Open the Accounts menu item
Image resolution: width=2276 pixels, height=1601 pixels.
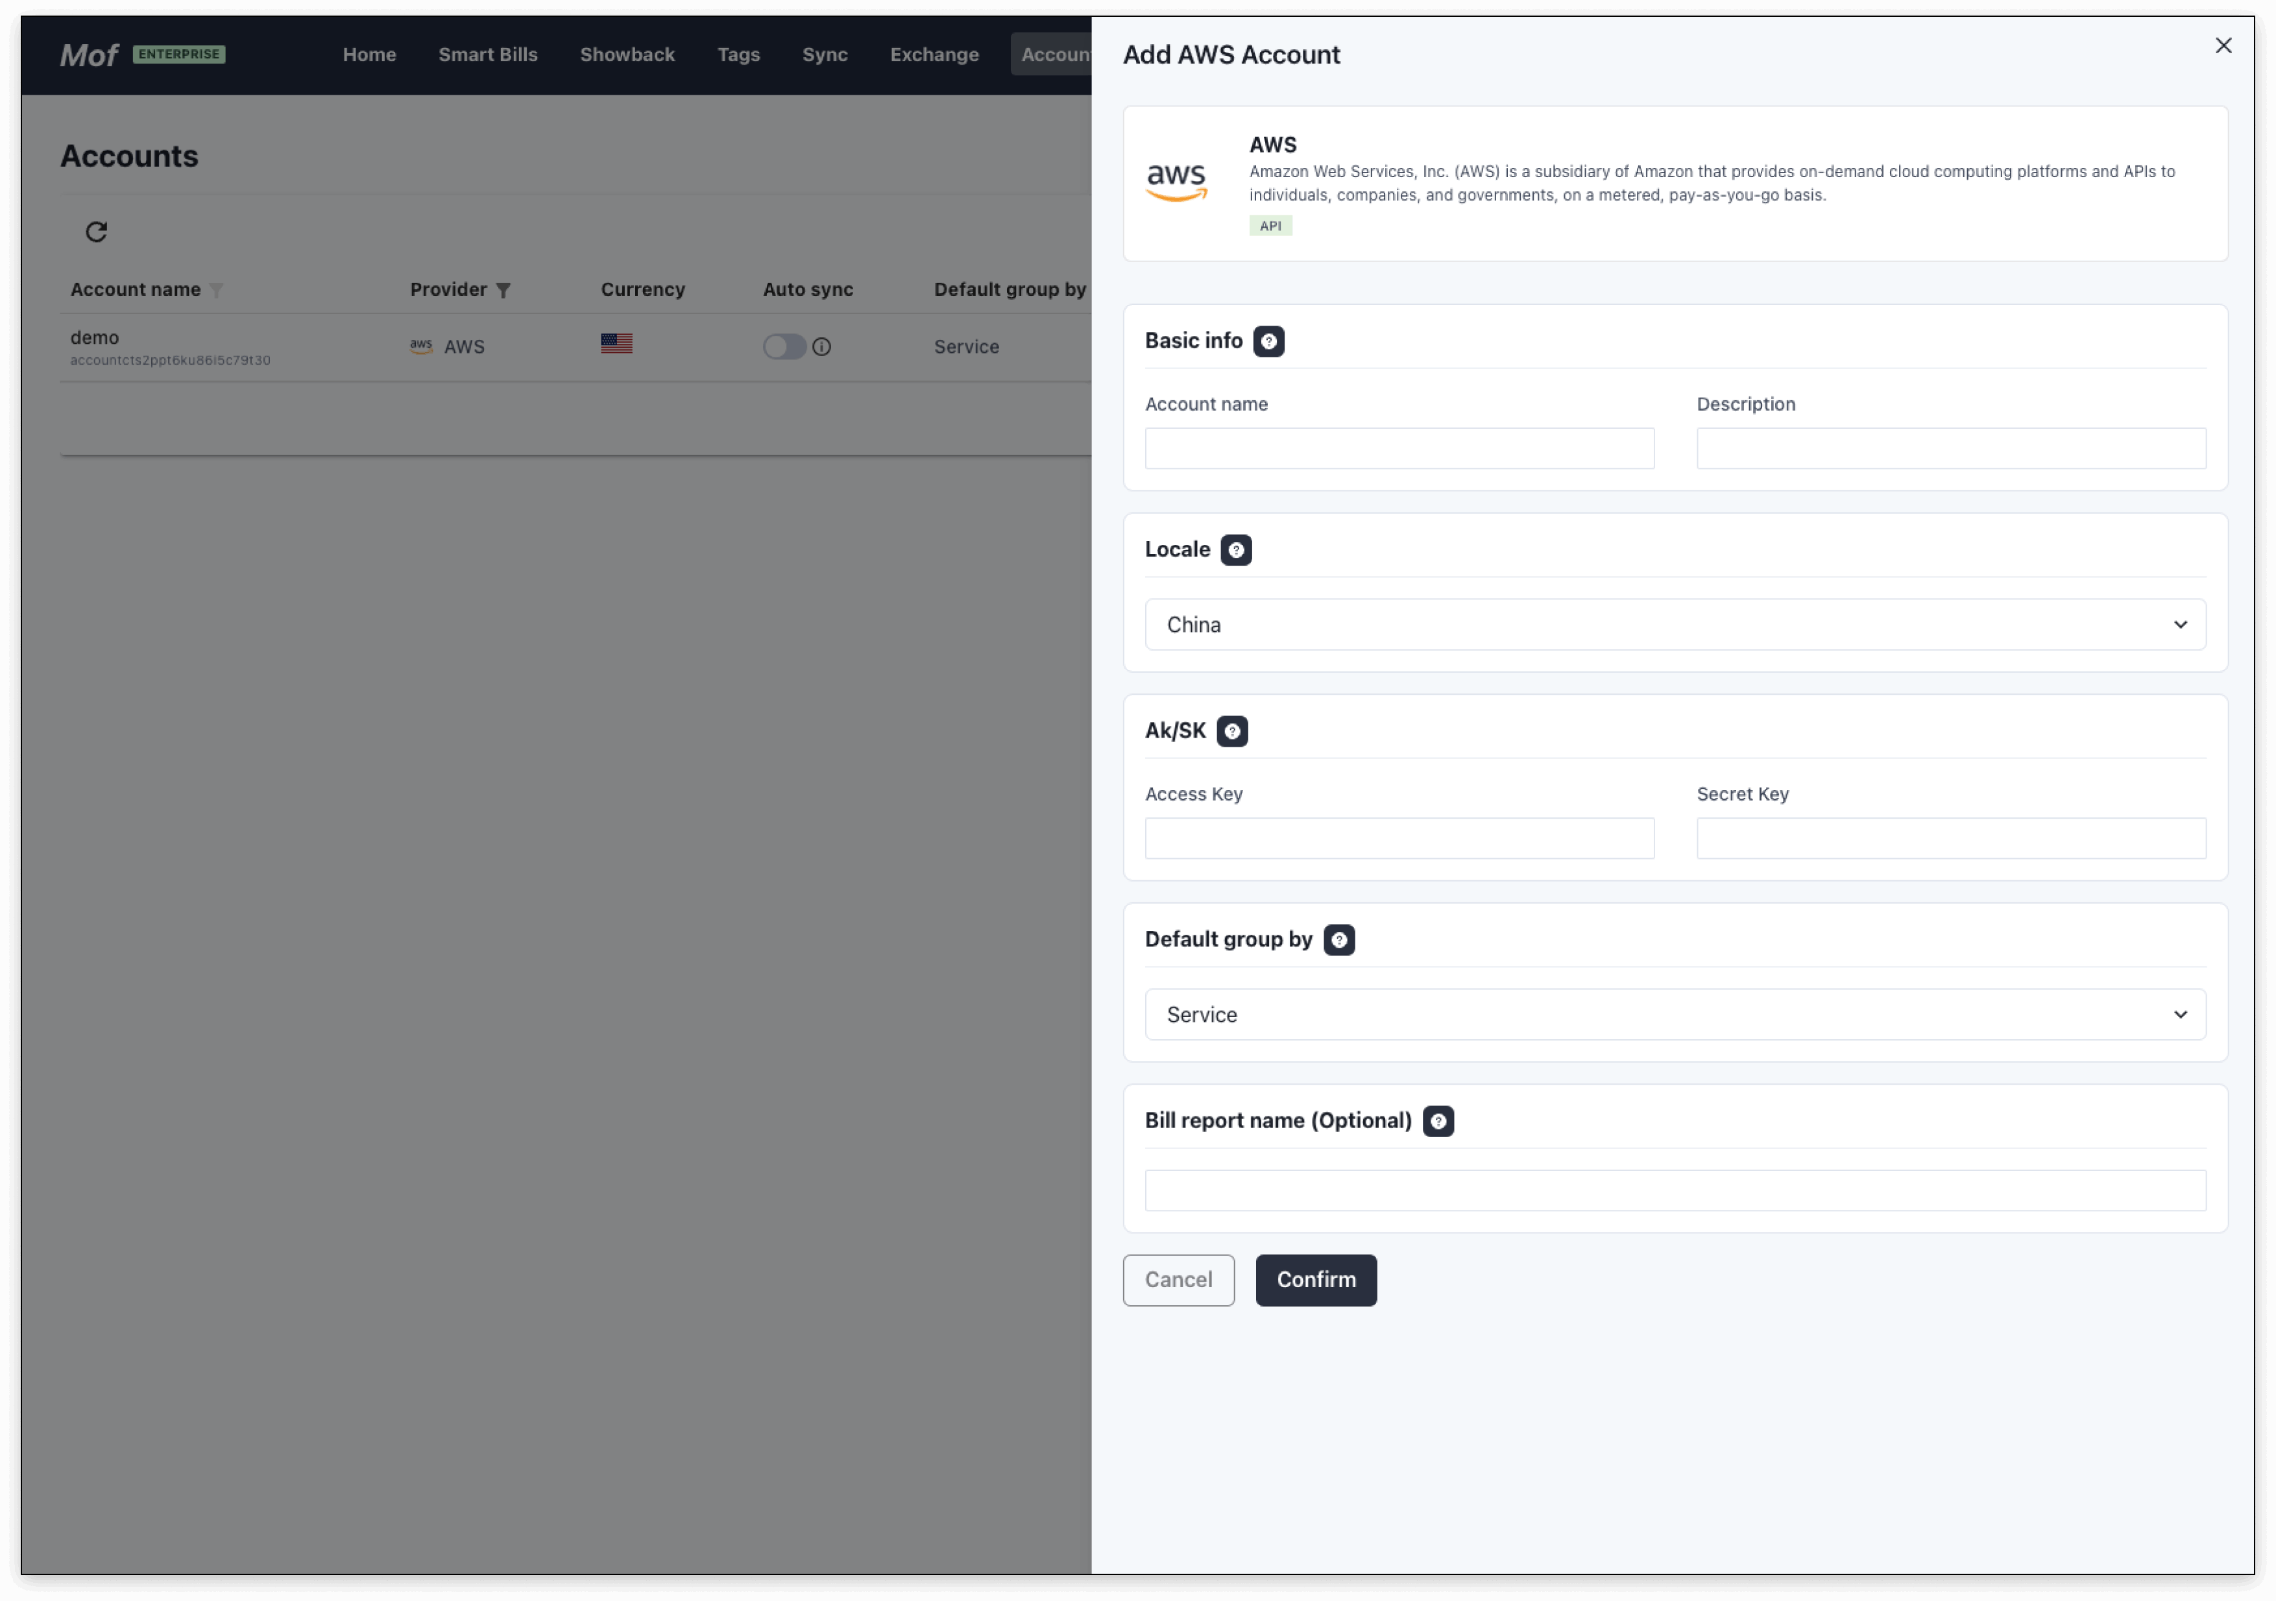1052,54
